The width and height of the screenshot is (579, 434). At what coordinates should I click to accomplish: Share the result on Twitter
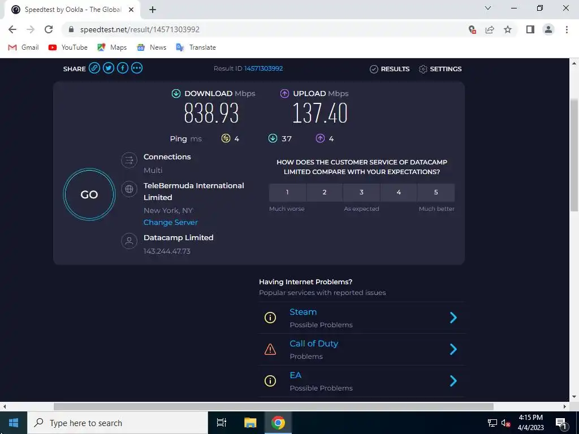(109, 68)
